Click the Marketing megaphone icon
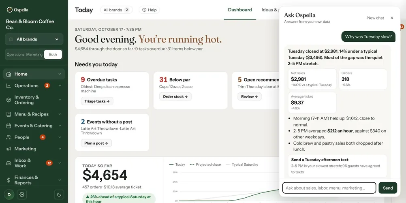 coord(9,149)
